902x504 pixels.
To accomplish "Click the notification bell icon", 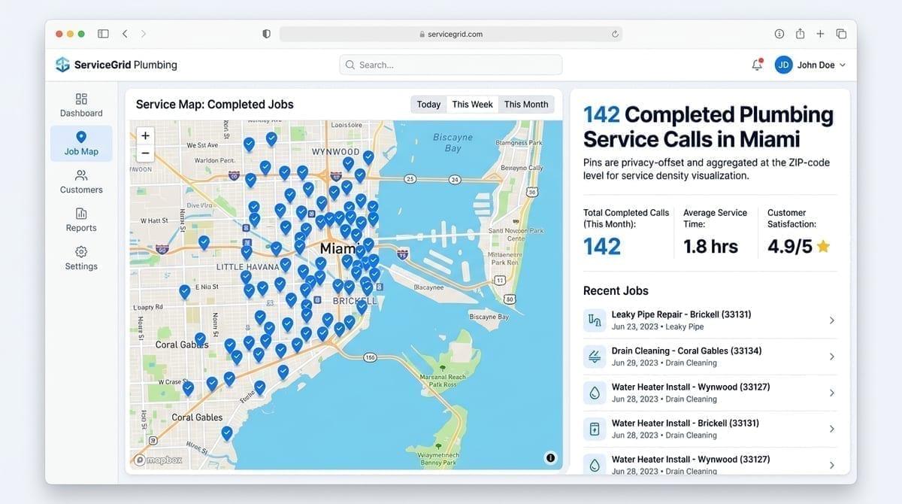I will [756, 65].
